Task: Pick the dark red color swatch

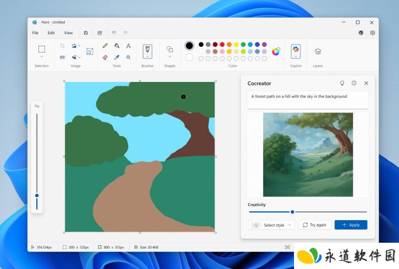Action: (x=215, y=45)
